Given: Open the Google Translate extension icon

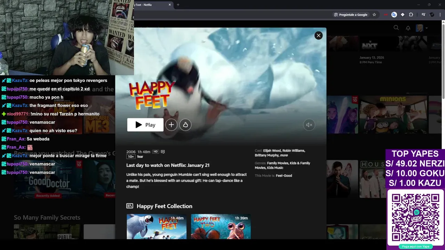Looking at the screenshot, I should 394,15.
